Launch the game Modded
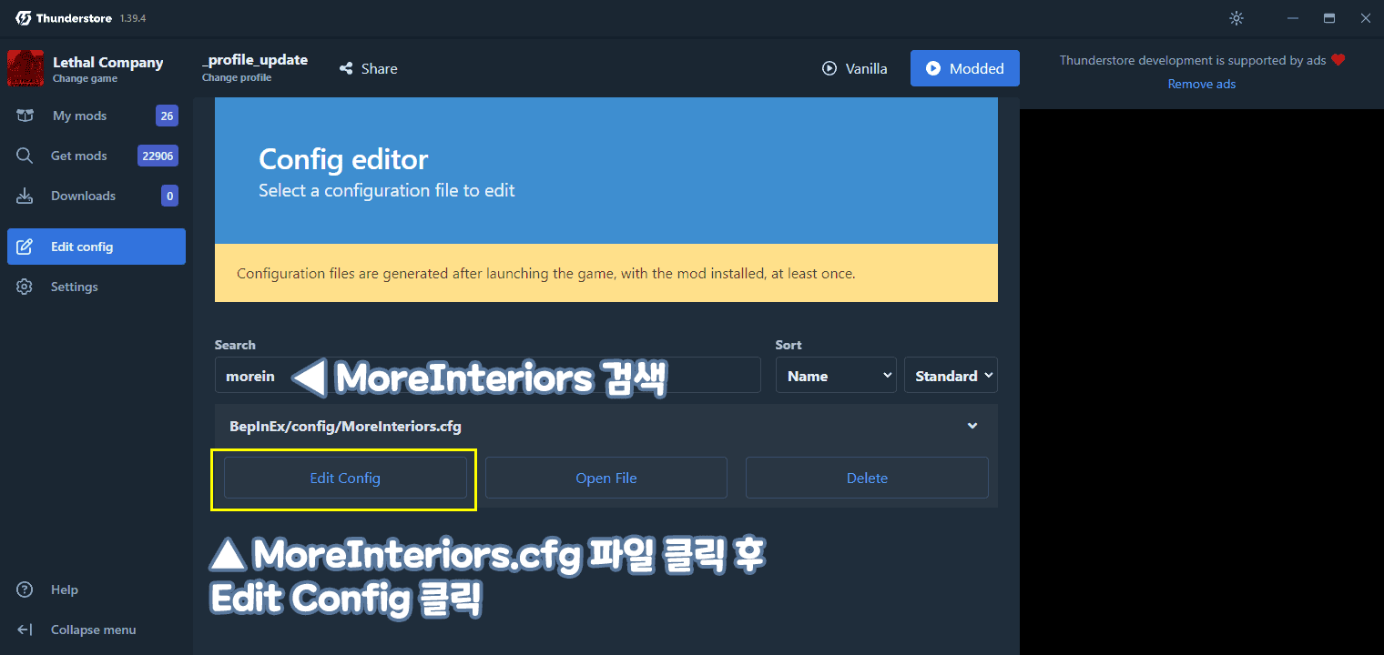The width and height of the screenshot is (1384, 655). [965, 68]
